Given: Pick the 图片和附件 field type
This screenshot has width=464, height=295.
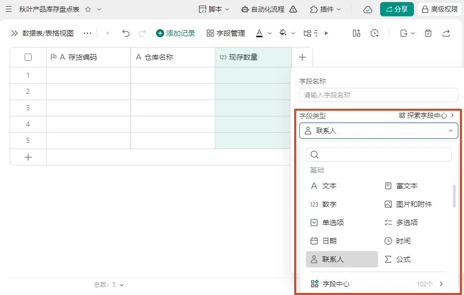Looking at the screenshot, I should (408, 204).
